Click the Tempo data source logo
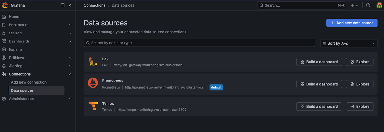Viewport: 384px width, 132px height. (93, 106)
